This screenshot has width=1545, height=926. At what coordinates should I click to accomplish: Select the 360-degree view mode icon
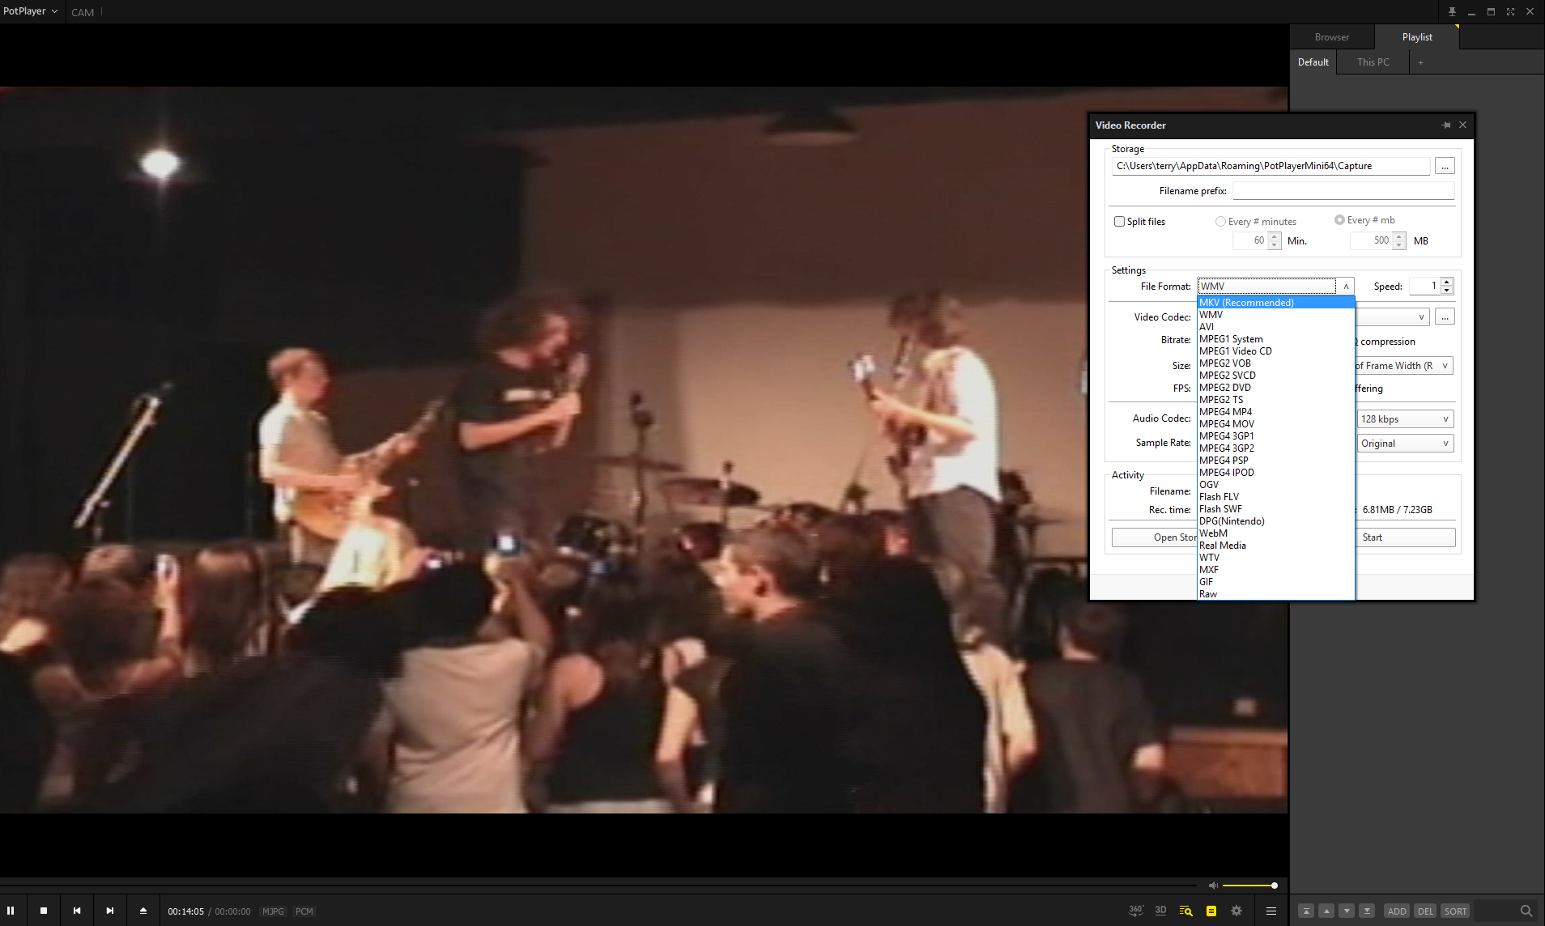[1136, 910]
